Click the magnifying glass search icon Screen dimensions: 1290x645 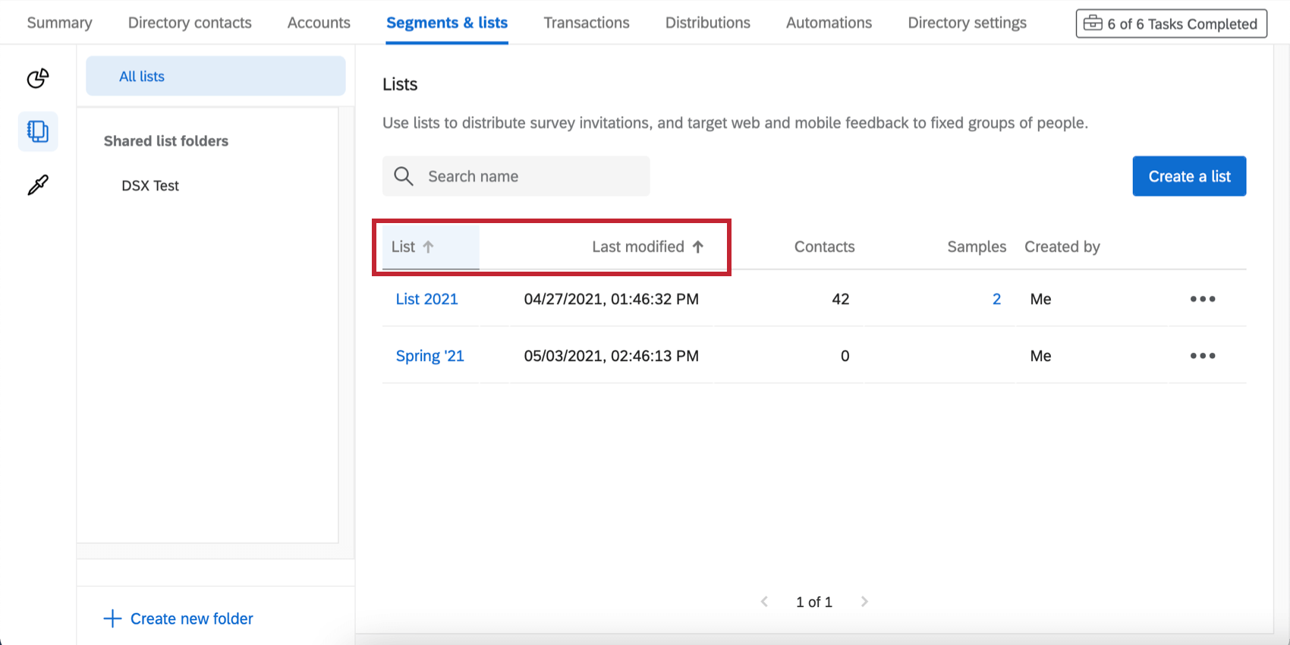(404, 176)
